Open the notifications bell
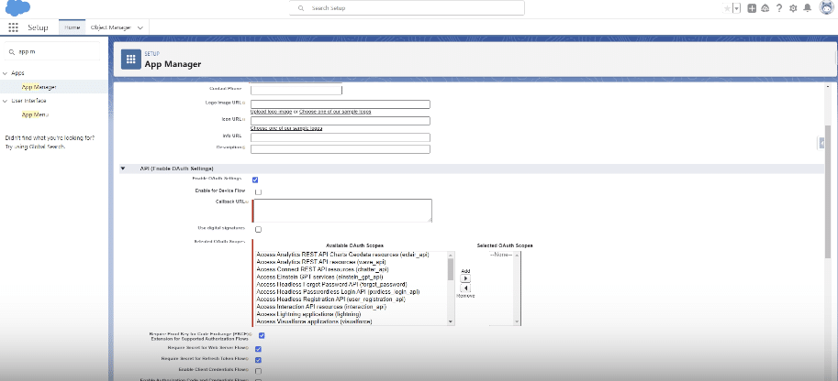 (808, 8)
